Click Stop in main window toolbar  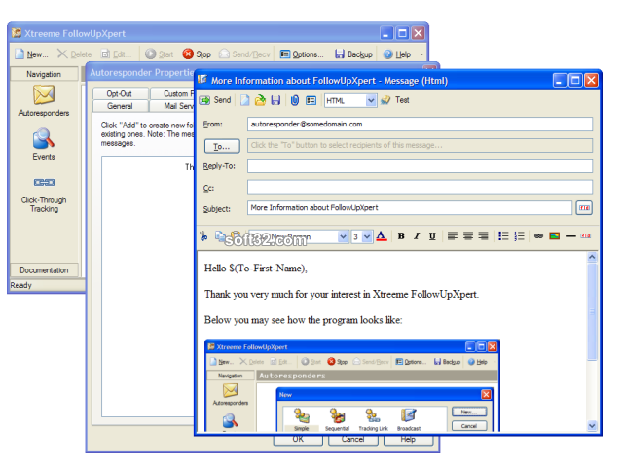[197, 54]
